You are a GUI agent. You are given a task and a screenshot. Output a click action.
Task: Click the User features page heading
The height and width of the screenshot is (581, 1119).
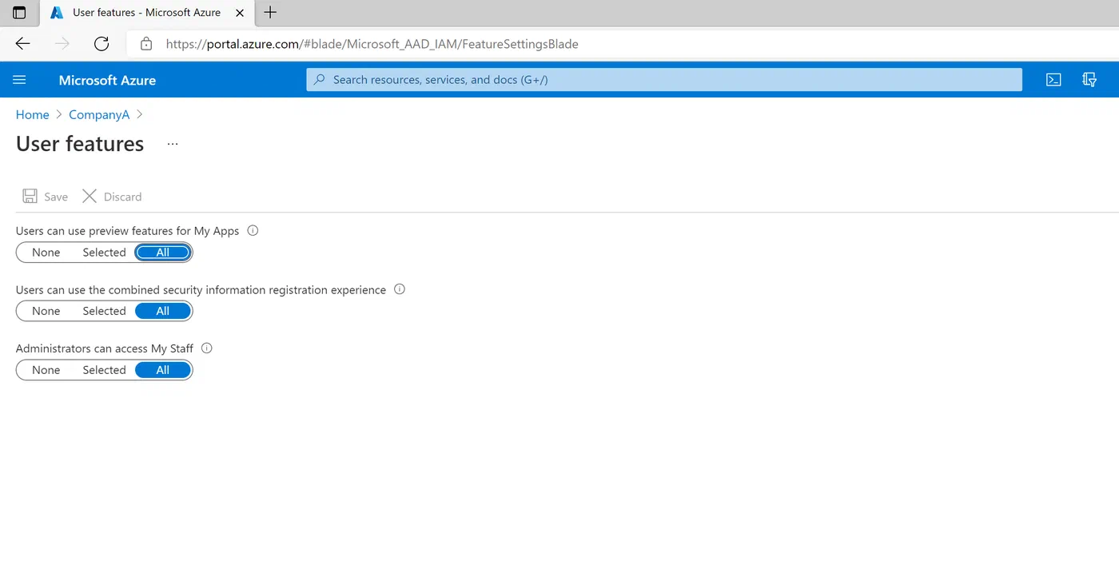point(80,144)
